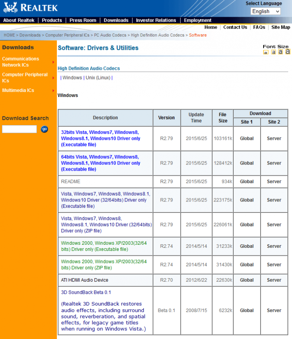The height and width of the screenshot is (339, 292).
Task: Download README from Server site
Action: [x=274, y=182]
